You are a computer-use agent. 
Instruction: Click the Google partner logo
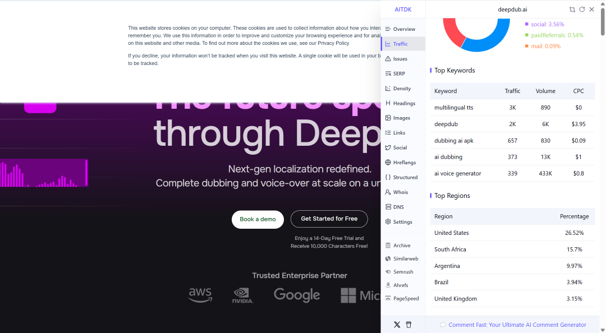(297, 295)
